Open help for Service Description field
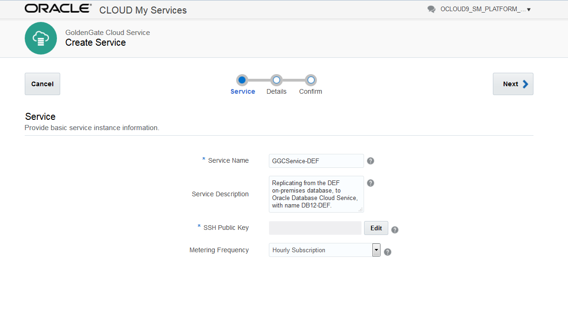Screen dimensions: 568x311 click(x=370, y=183)
